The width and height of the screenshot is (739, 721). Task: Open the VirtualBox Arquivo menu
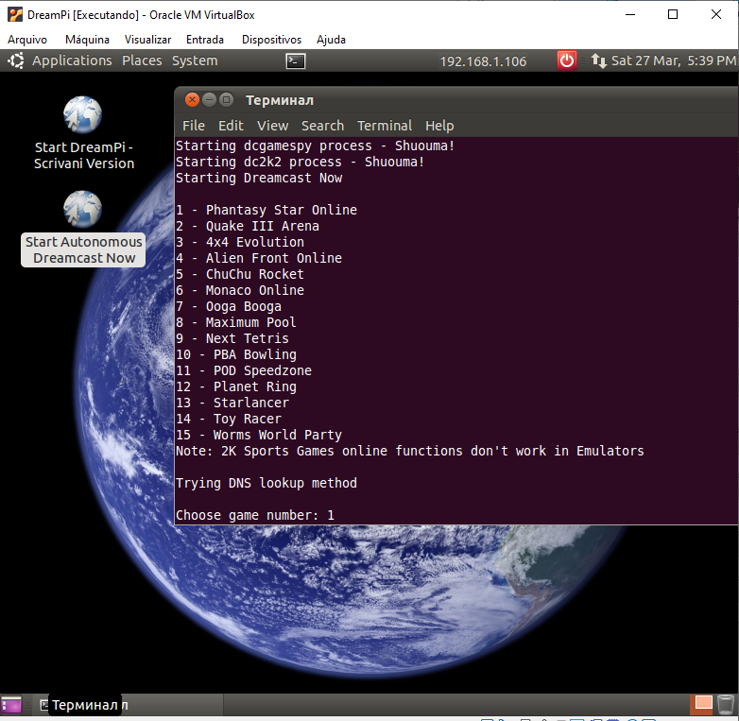click(x=27, y=40)
